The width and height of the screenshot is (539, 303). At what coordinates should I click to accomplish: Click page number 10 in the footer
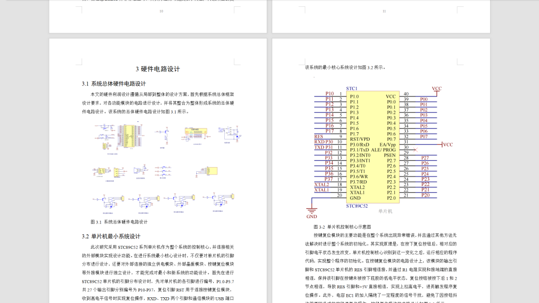[161, 11]
